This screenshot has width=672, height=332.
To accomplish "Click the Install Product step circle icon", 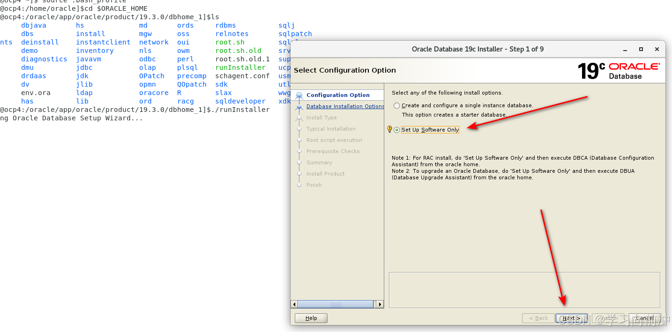I will [299, 173].
